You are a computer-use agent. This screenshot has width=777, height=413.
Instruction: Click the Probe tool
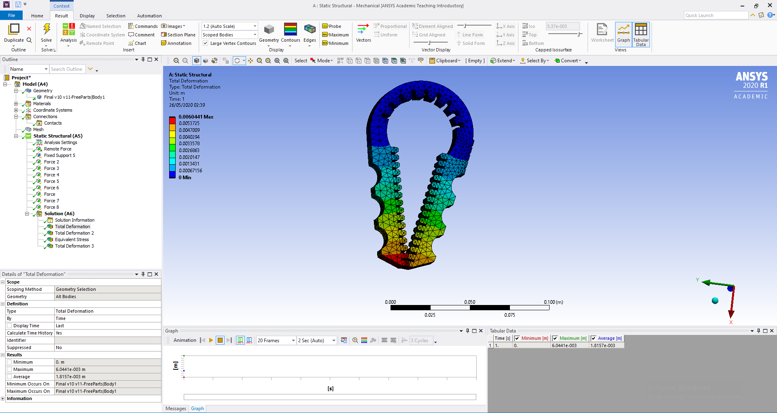tap(332, 26)
